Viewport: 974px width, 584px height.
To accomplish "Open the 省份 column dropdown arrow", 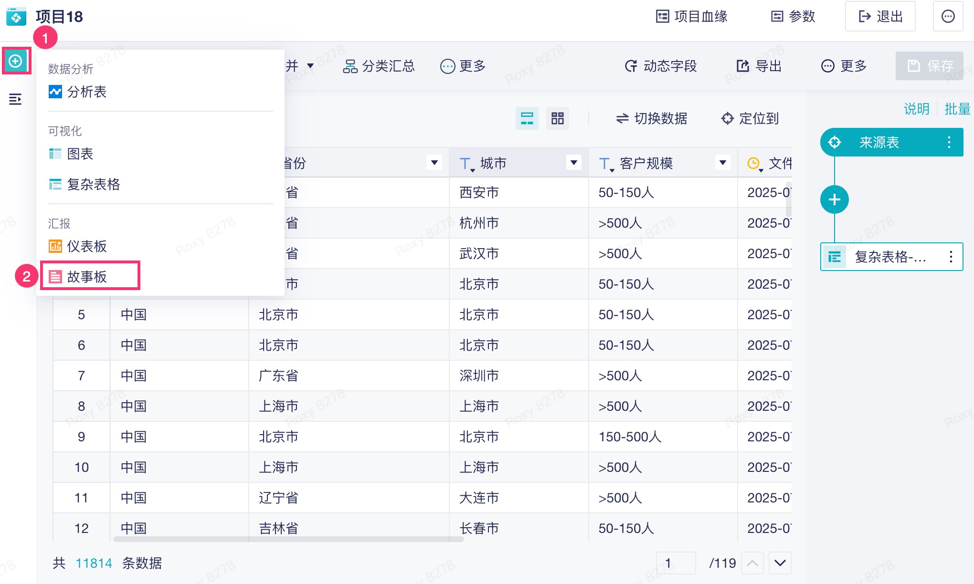I will click(x=434, y=163).
